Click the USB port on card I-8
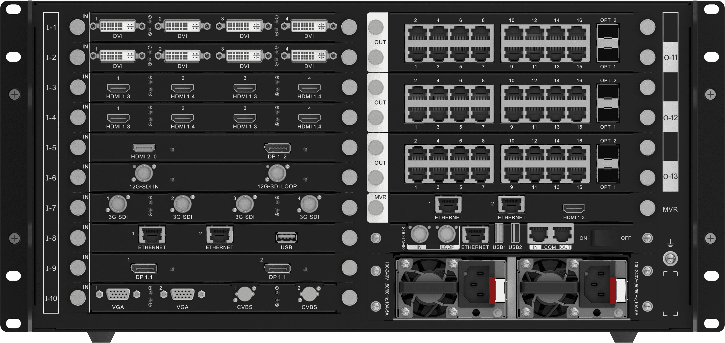The image size is (725, 343). pyautogui.click(x=286, y=237)
